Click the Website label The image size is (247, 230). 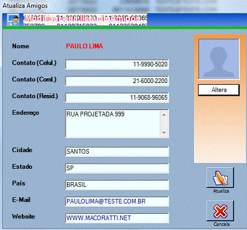[24, 216]
